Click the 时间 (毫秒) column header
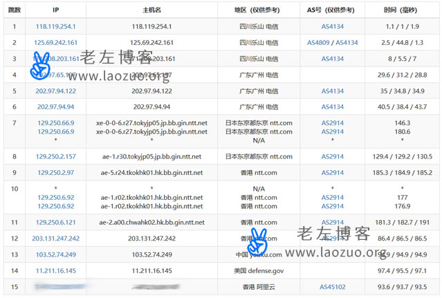 pyautogui.click(x=400, y=10)
